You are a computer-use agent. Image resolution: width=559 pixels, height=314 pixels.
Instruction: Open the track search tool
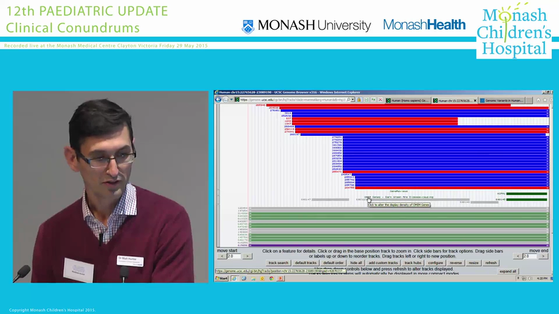click(x=279, y=263)
